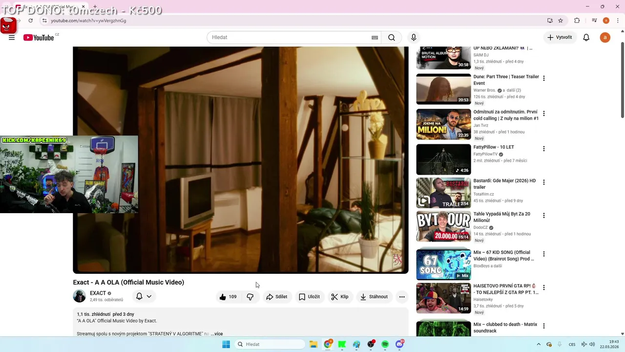Open the YouTube account avatar menu
The width and height of the screenshot is (625, 352).
pos(605,38)
